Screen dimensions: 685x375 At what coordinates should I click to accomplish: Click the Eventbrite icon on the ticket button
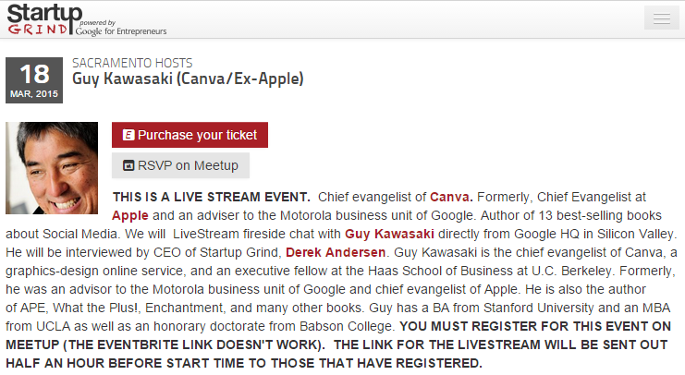(128, 135)
